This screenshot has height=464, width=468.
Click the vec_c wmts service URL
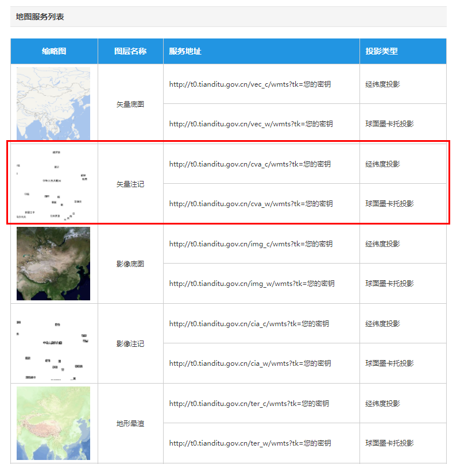coord(250,84)
